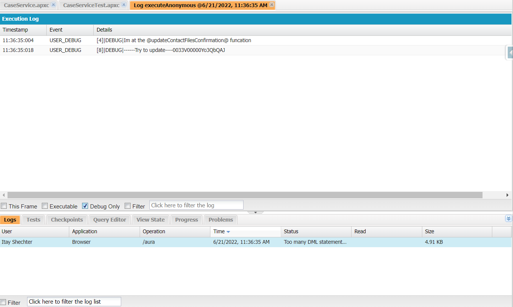Switch to the Checkpoints tab
This screenshot has width=513, height=307.
coord(67,220)
